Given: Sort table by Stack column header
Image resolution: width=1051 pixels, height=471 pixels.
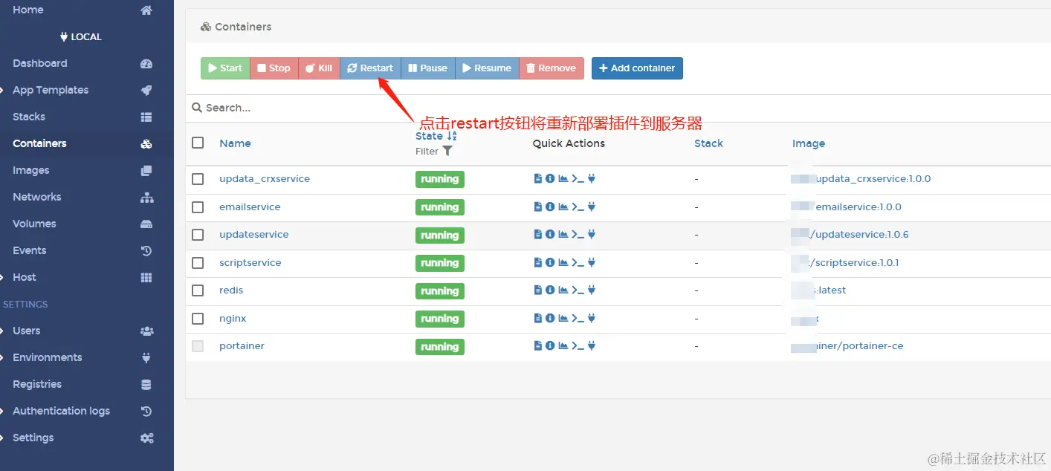Looking at the screenshot, I should [x=708, y=143].
